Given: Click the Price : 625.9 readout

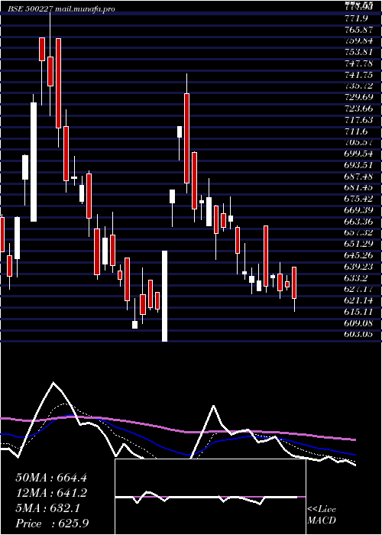Looking at the screenshot, I should click(x=52, y=524).
